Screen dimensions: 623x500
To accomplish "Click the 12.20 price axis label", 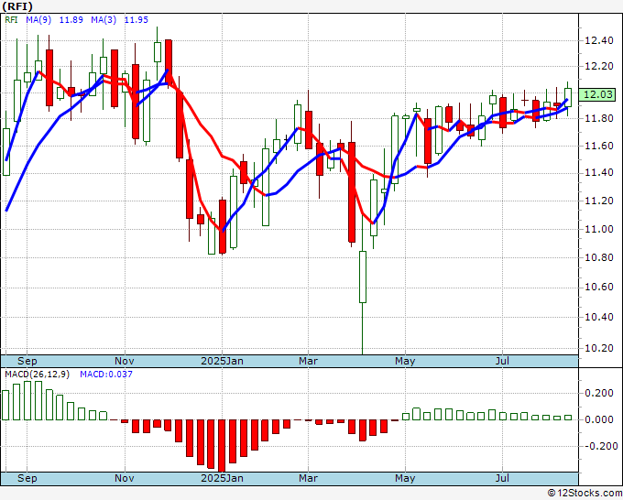I will [598, 66].
